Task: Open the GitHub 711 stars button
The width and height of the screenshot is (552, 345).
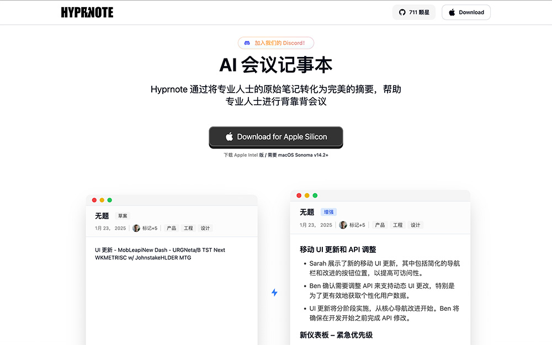Action: pos(413,12)
